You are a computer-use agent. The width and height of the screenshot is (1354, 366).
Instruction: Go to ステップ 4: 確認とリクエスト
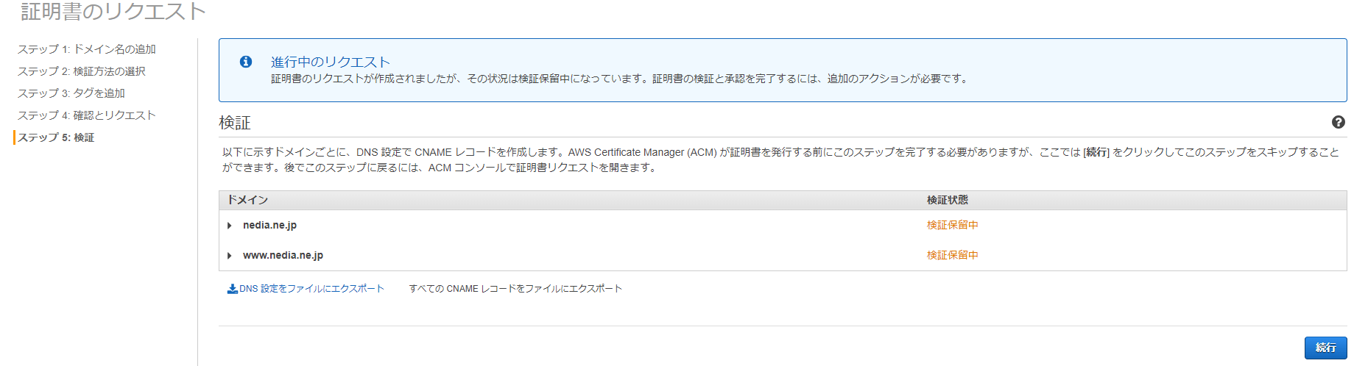pyautogui.click(x=87, y=115)
